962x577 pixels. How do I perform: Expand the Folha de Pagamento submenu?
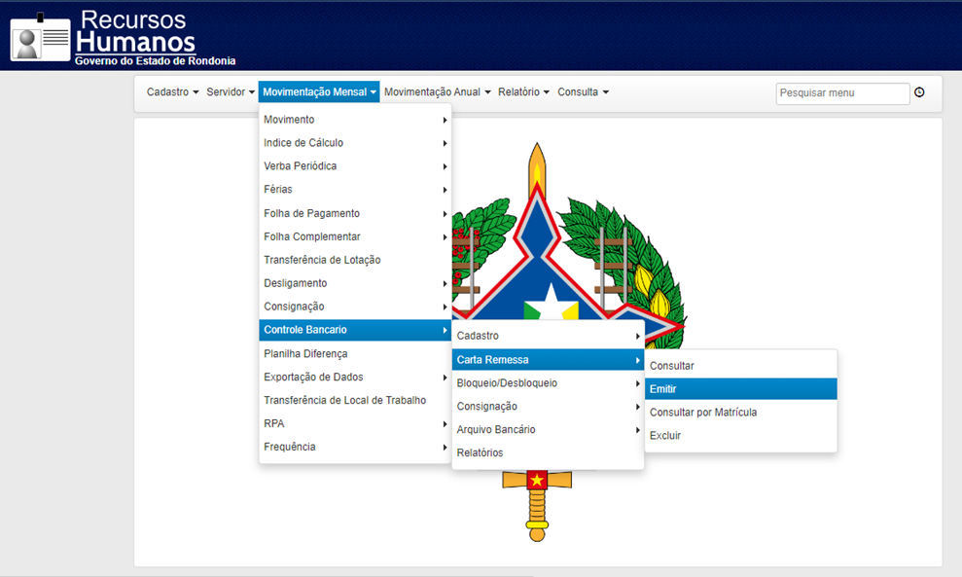[x=355, y=214]
